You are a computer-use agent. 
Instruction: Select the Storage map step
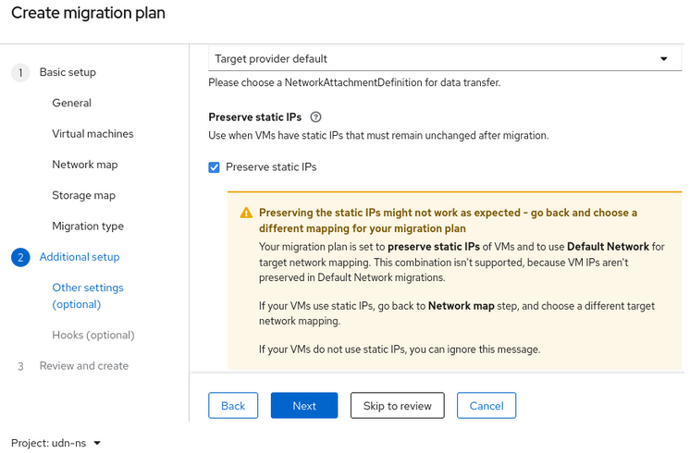(83, 195)
